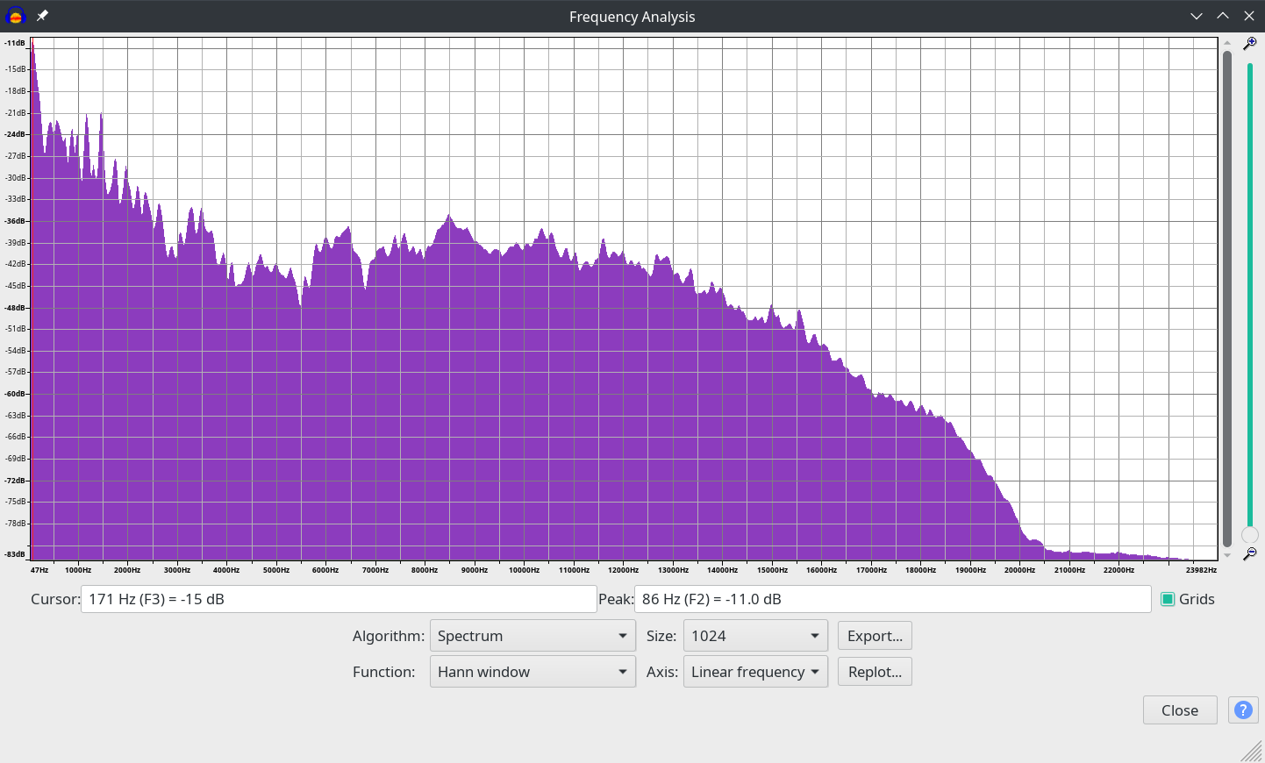Viewport: 1265px width, 763px height.
Task: Click the -11dB top axis label
Action: (15, 43)
